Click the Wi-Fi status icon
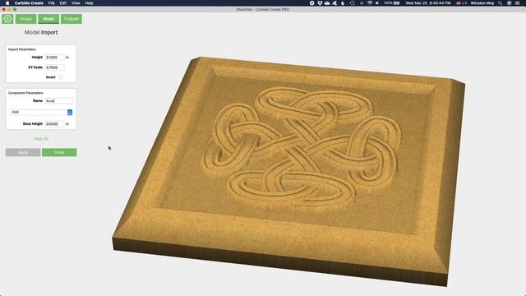 (370, 3)
